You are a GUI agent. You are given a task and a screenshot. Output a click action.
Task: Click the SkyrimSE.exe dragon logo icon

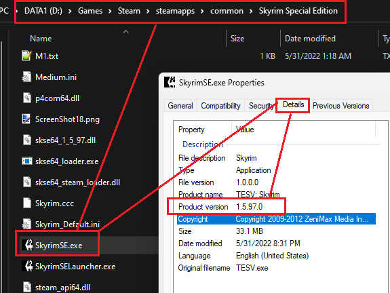27,246
